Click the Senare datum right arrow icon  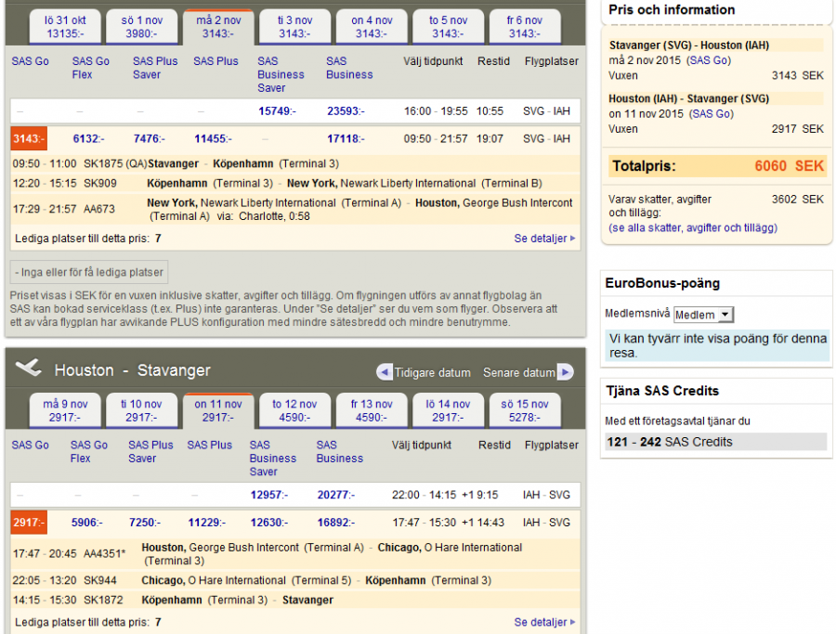click(x=566, y=372)
